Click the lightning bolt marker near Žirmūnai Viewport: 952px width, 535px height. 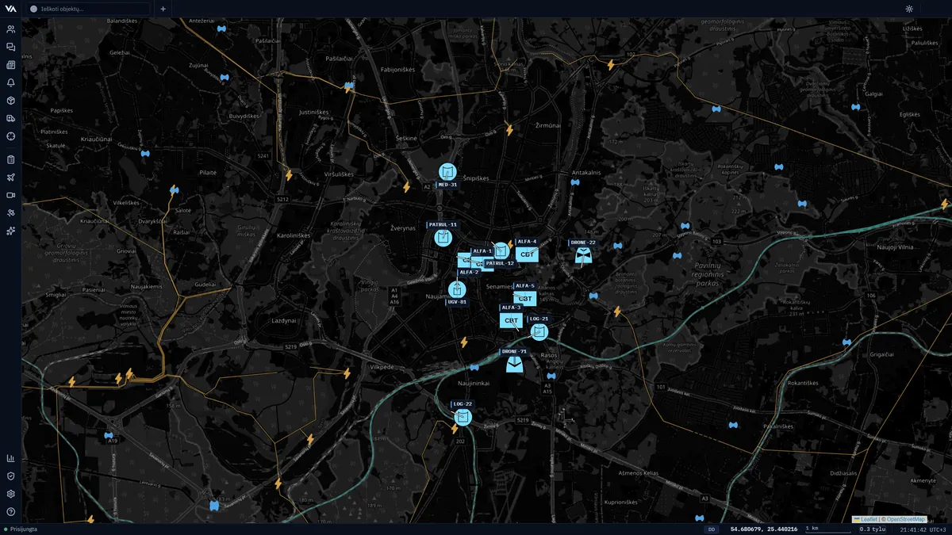tap(510, 128)
